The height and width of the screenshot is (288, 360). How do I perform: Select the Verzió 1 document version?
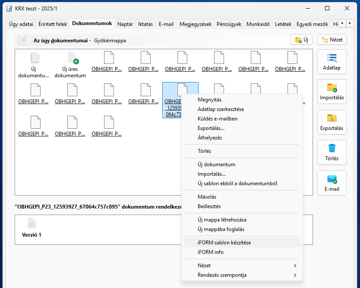coord(32,228)
